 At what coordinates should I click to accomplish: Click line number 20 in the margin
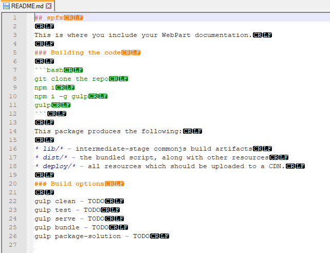[13, 184]
